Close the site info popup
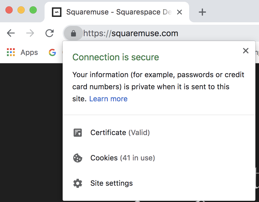The height and width of the screenshot is (202, 259). [x=246, y=51]
